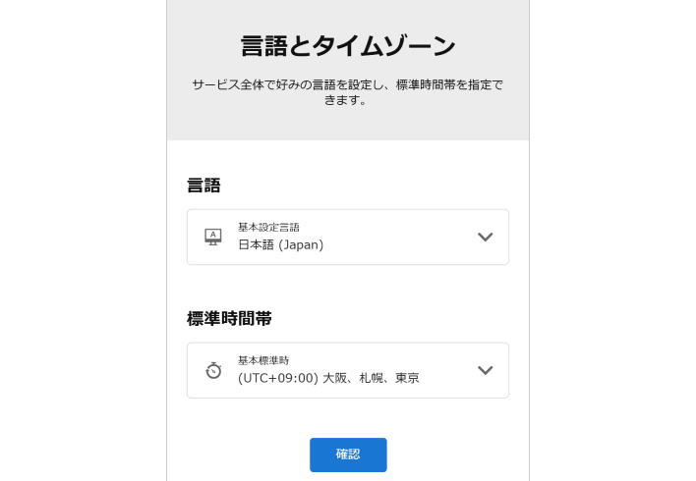The image size is (696, 481).
Task: Click the time zone clock icon
Action: [213, 370]
